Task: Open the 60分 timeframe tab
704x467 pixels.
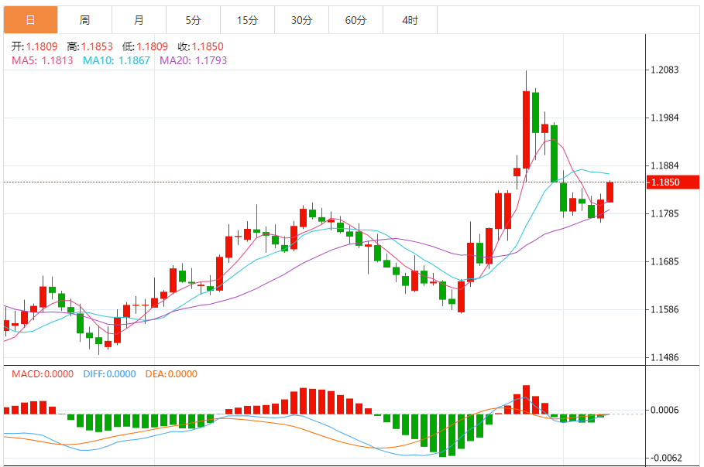Action: [356, 20]
